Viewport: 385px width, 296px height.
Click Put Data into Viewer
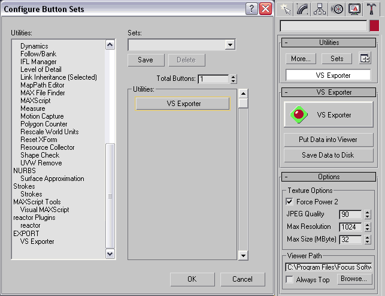[x=329, y=140]
